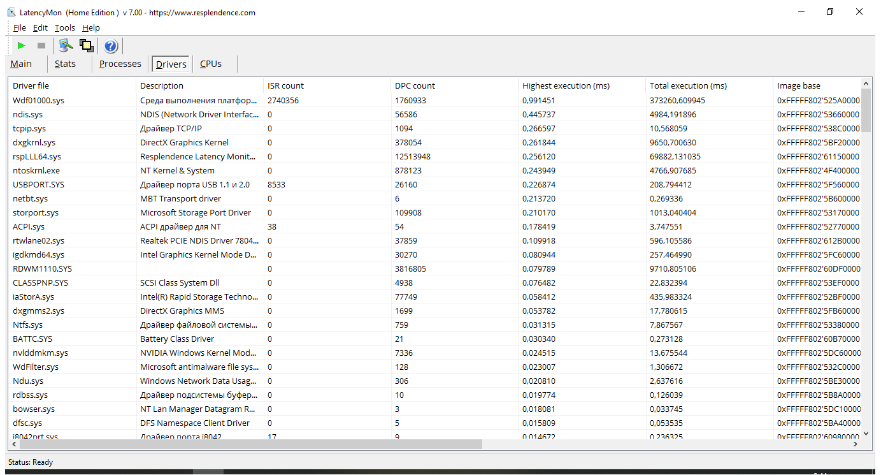
Task: Select the rspLLL64.sys driver row
Action: tap(434, 156)
